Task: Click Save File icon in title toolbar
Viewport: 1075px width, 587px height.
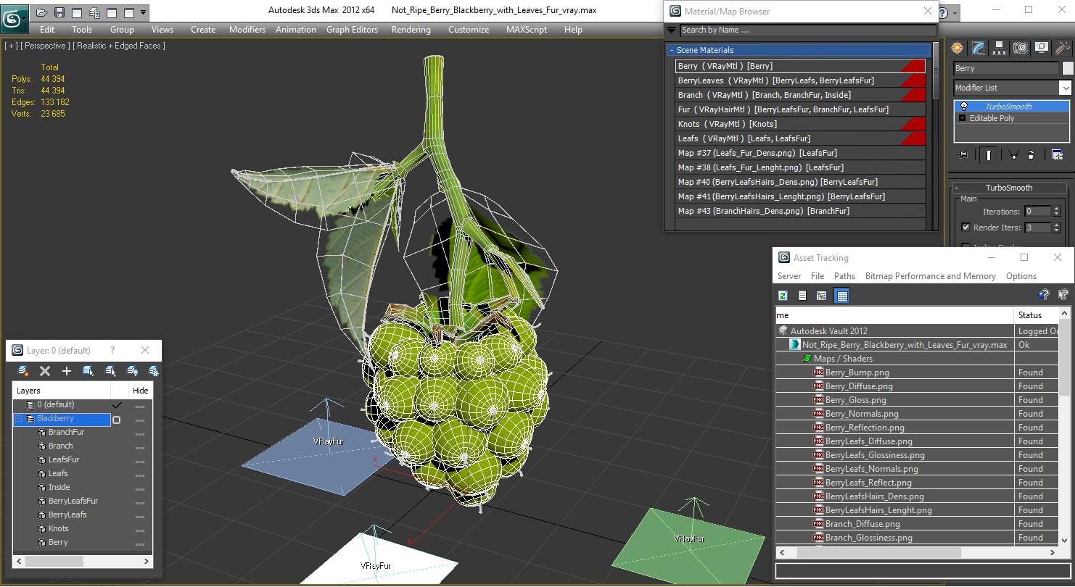Action: (x=59, y=12)
